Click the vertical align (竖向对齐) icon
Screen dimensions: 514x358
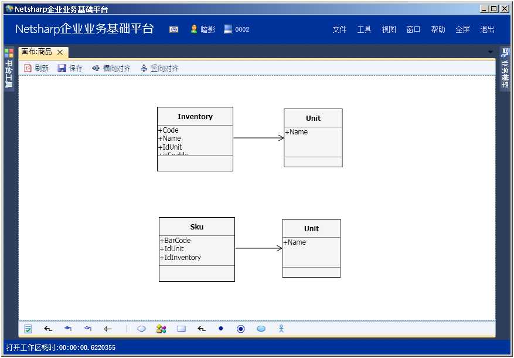tap(144, 68)
